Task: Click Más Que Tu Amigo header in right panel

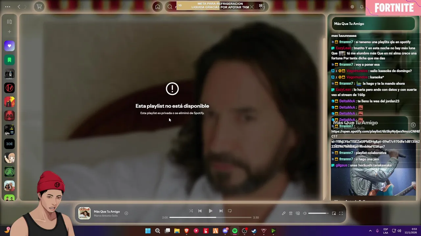Action: (349, 24)
